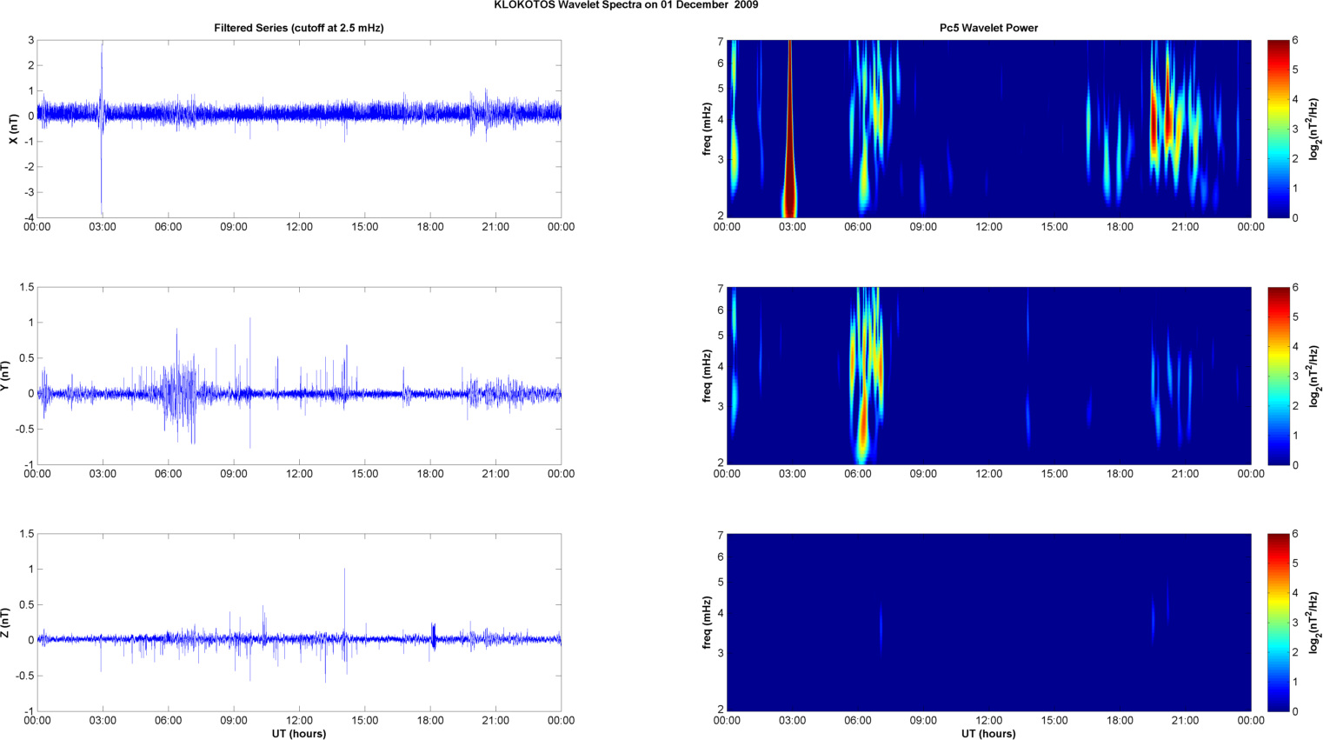Select the Y component filtered time series plot

299,376
